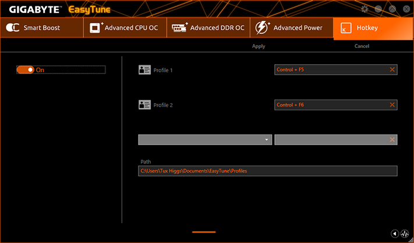Click the Advanced CPU OC chip icon
Screen dimensions: 414x243
[x=96, y=27]
